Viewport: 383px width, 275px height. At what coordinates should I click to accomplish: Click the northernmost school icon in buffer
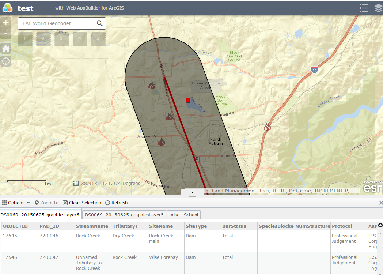point(151,86)
